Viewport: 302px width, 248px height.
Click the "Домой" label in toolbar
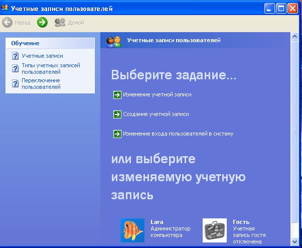pos(76,23)
